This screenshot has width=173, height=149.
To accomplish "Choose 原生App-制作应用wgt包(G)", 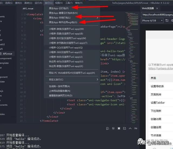I will coord(72,22).
